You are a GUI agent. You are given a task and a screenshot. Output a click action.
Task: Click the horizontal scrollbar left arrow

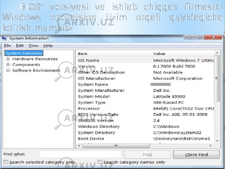79,146
